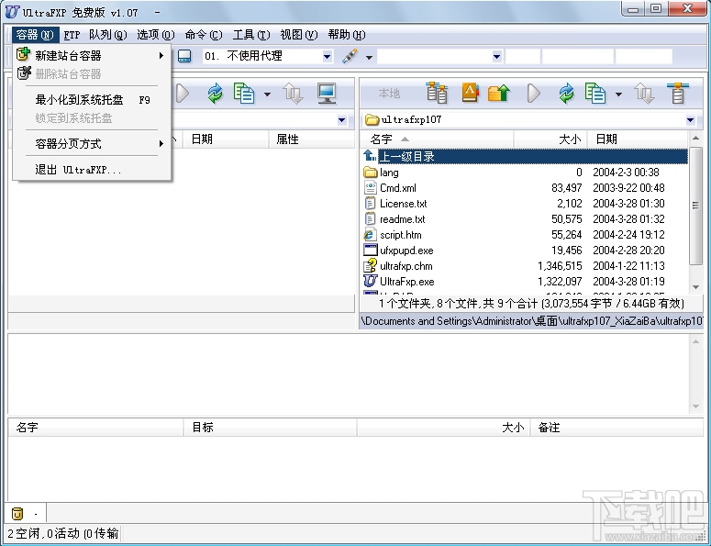Refresh the right pane file list
711x546 pixels.
pyautogui.click(x=566, y=94)
